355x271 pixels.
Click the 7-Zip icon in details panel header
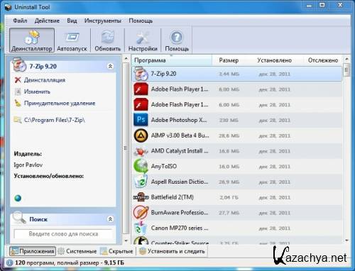coord(19,65)
